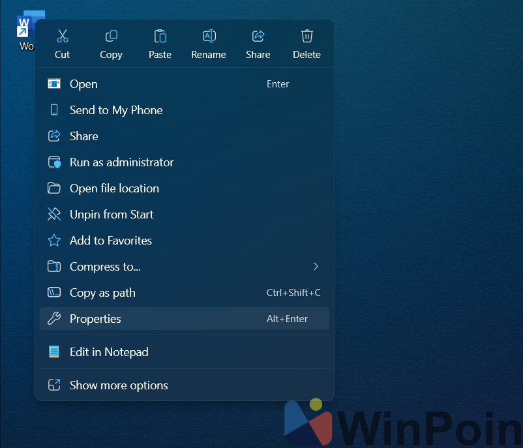Click the Alt+Enter shortcut hint
523x448 pixels.
coord(287,319)
